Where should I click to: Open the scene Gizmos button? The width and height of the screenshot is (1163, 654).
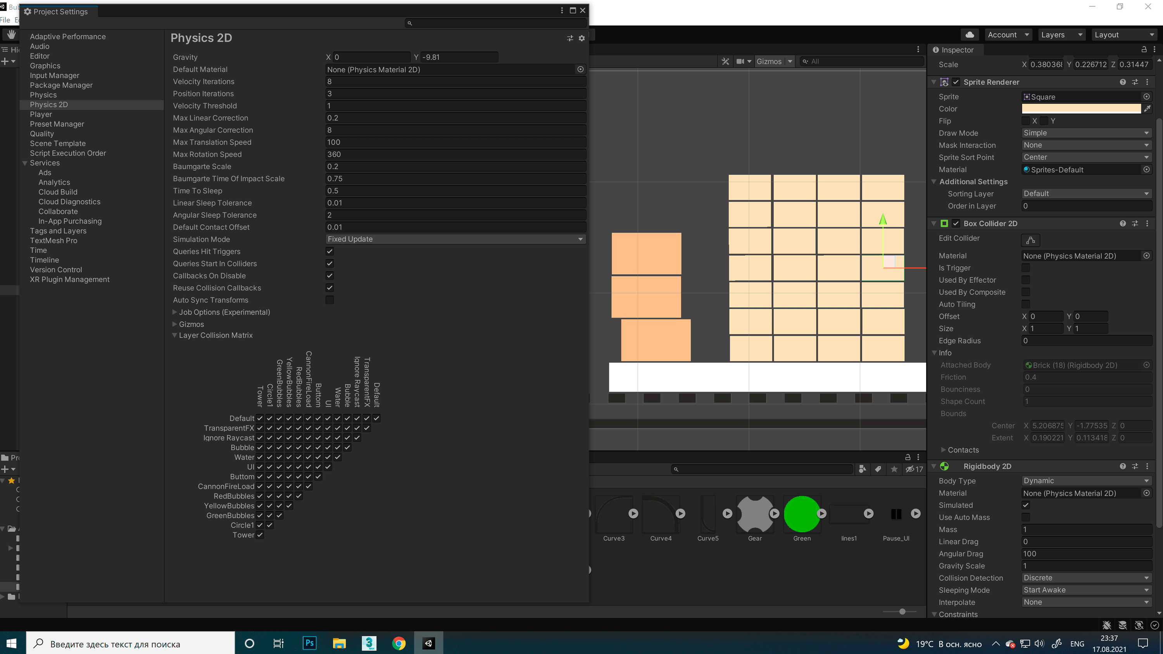click(x=769, y=61)
